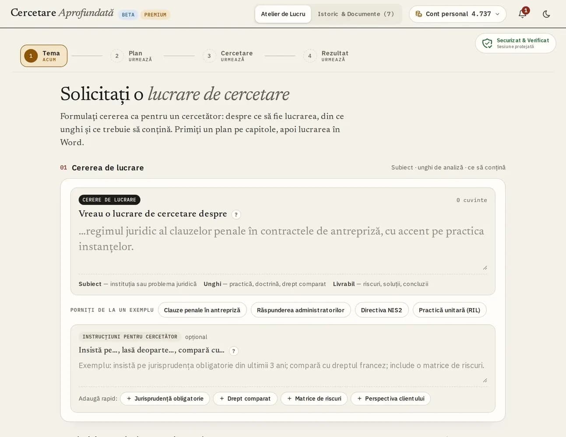566x437 pixels.
Task: Click the 0 cuvinte word counter
Action: (472, 200)
